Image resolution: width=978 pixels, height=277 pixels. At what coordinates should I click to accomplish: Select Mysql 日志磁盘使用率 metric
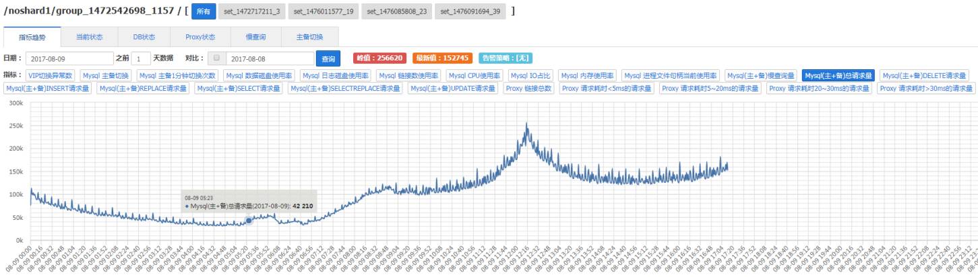[336, 75]
